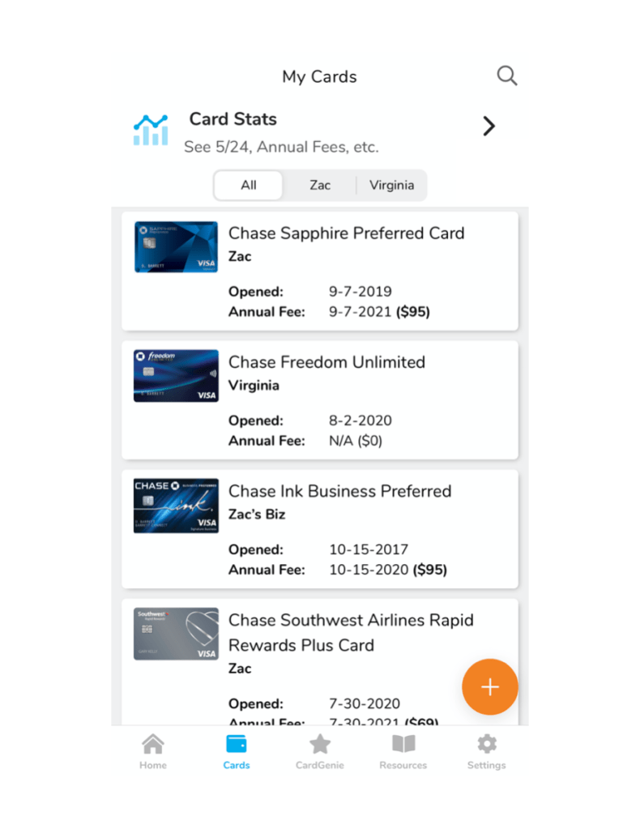Tap the Southwest card image
The image size is (640, 829).
176,634
